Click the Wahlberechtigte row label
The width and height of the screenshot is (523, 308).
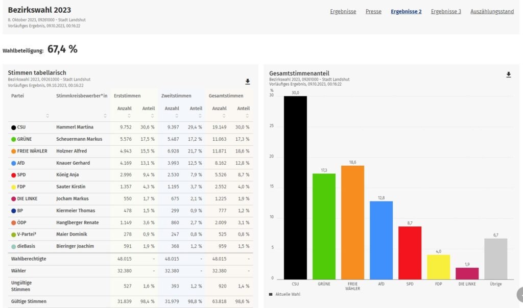(x=29, y=259)
